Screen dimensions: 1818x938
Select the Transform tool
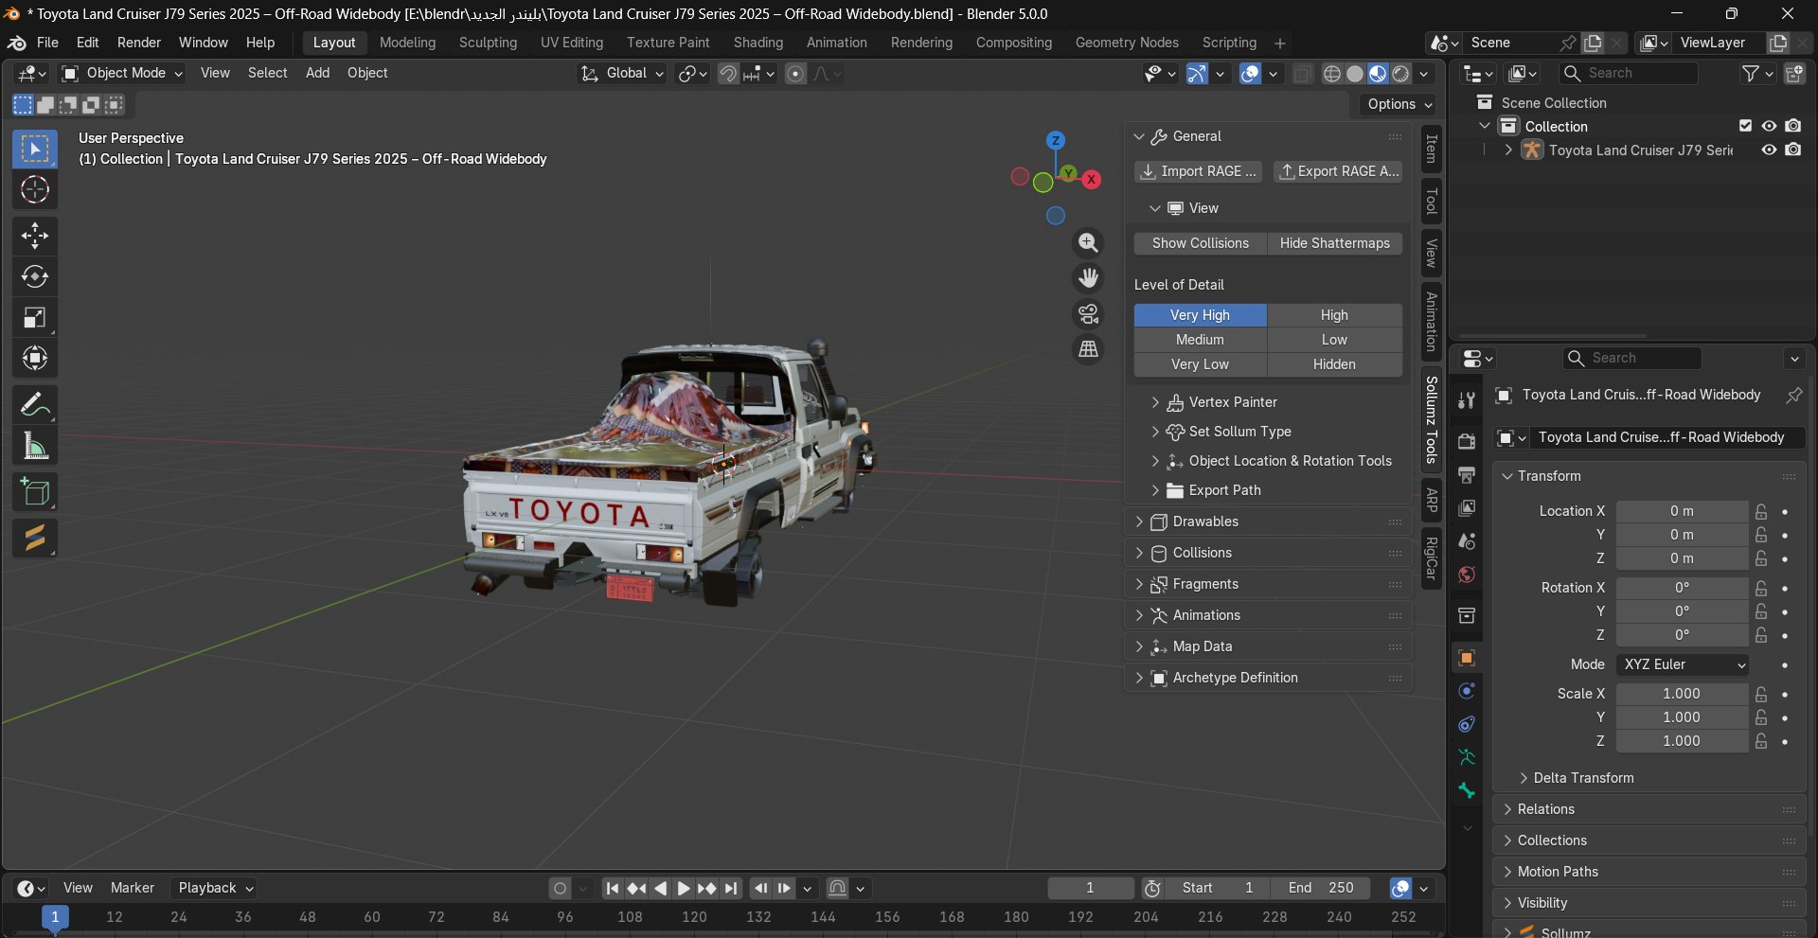click(35, 358)
